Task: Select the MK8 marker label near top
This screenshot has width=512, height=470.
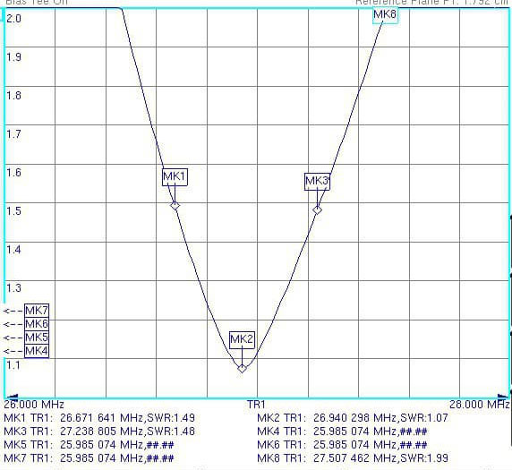Action: tap(385, 15)
